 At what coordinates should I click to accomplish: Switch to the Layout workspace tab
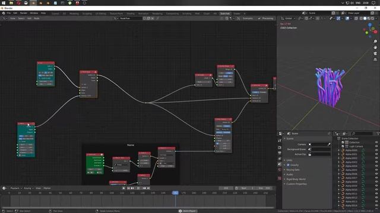coord(55,14)
